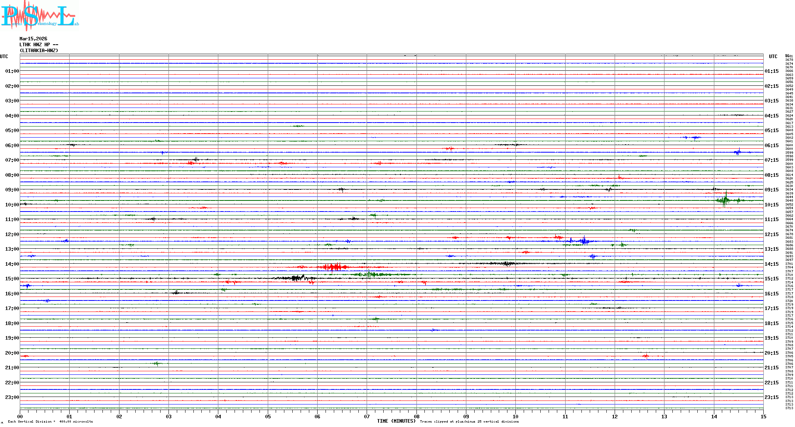Screen dimensions: 795x427
Task: Click the Each Vertical Division microvolts note
Action: tap(50, 421)
